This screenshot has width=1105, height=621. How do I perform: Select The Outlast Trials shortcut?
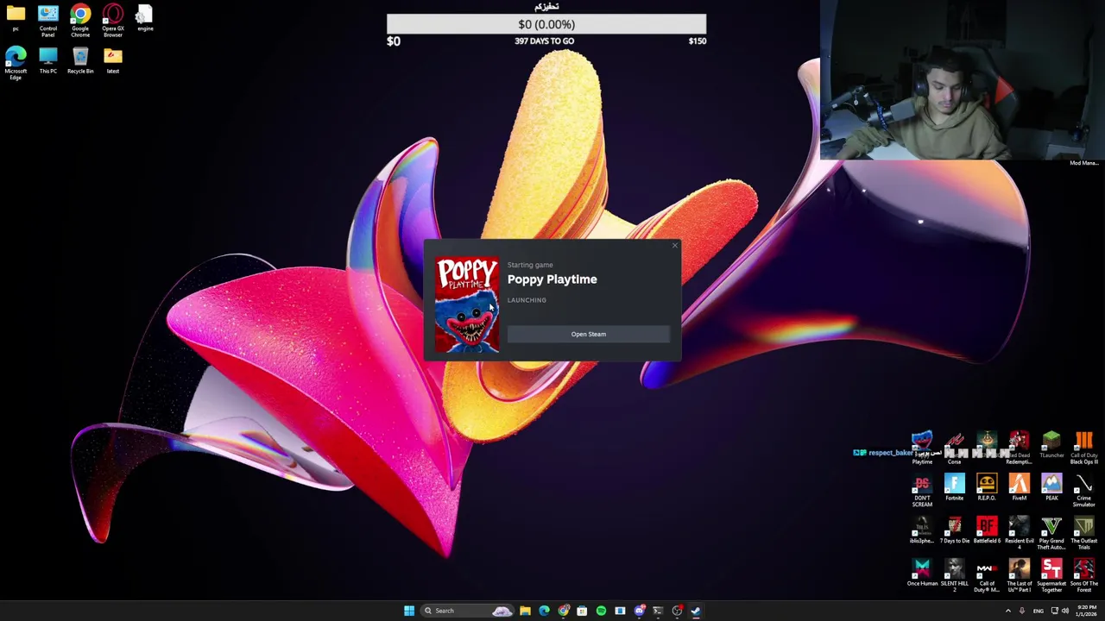tap(1083, 534)
